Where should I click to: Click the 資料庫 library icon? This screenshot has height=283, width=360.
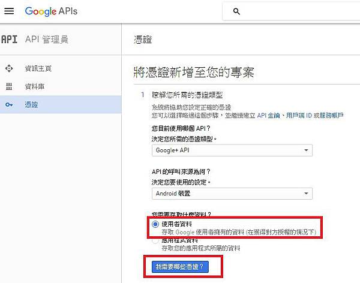click(9, 86)
